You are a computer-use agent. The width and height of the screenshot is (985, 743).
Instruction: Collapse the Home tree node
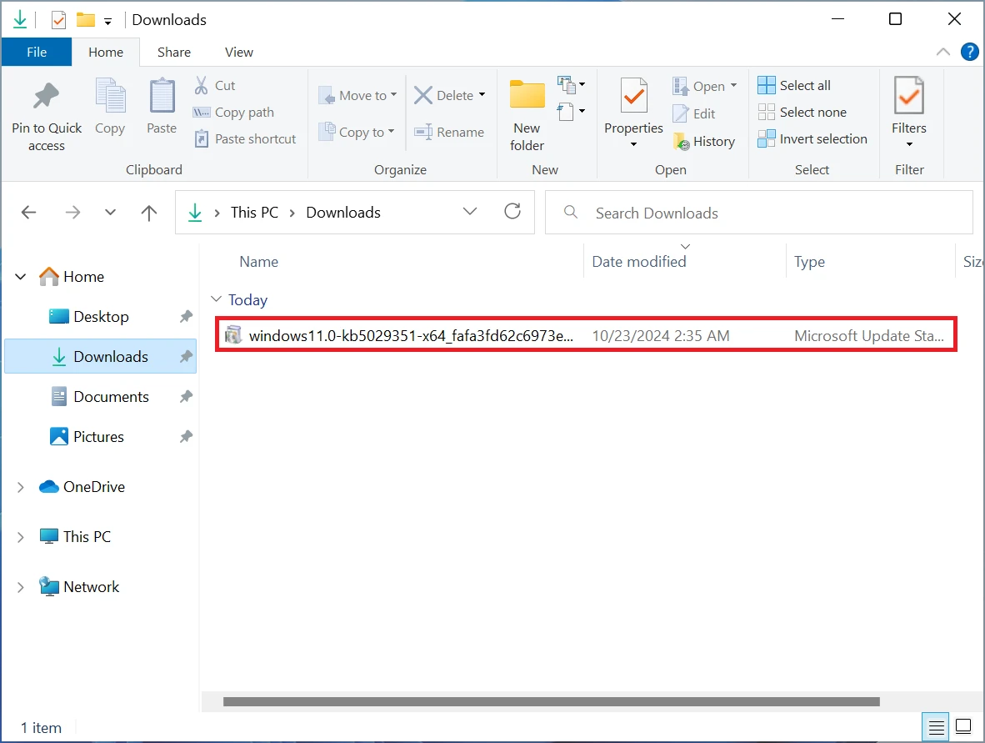(x=21, y=277)
